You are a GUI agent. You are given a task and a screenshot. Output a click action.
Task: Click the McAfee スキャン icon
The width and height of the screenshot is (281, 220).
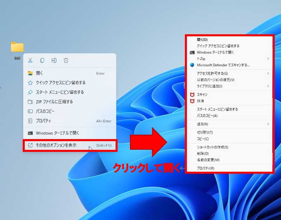(192, 95)
